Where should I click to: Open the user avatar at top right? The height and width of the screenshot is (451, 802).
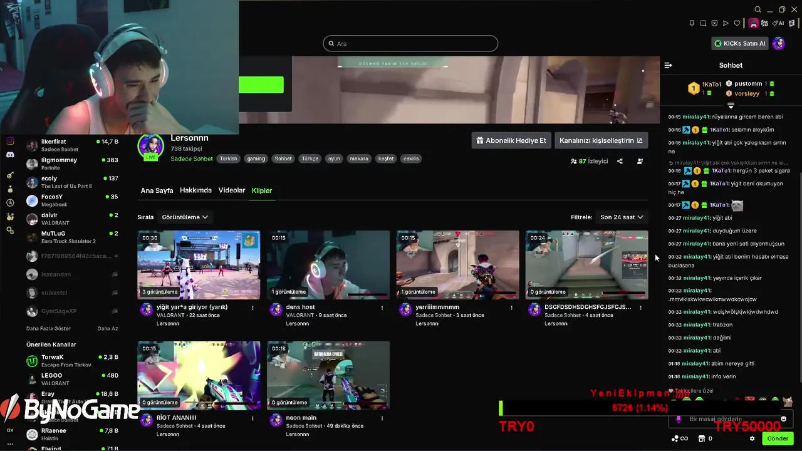(779, 43)
